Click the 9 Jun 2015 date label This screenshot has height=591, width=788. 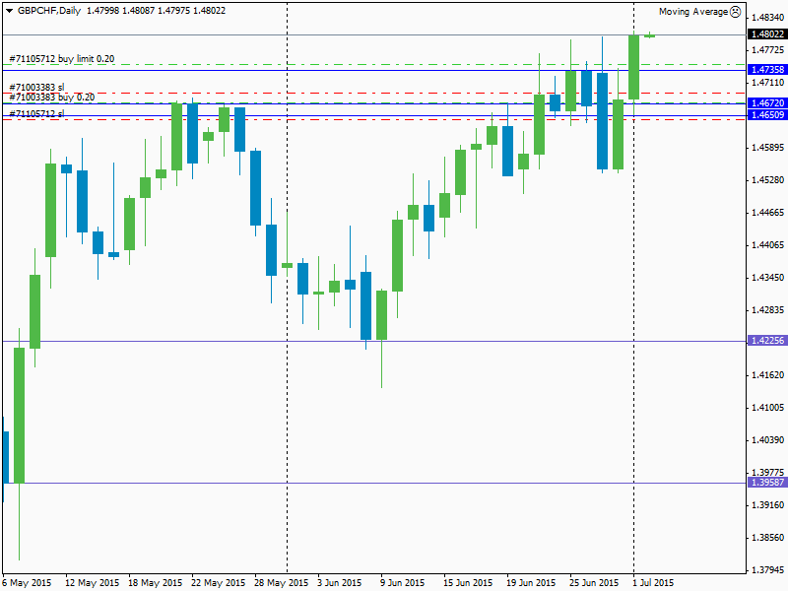(x=403, y=582)
